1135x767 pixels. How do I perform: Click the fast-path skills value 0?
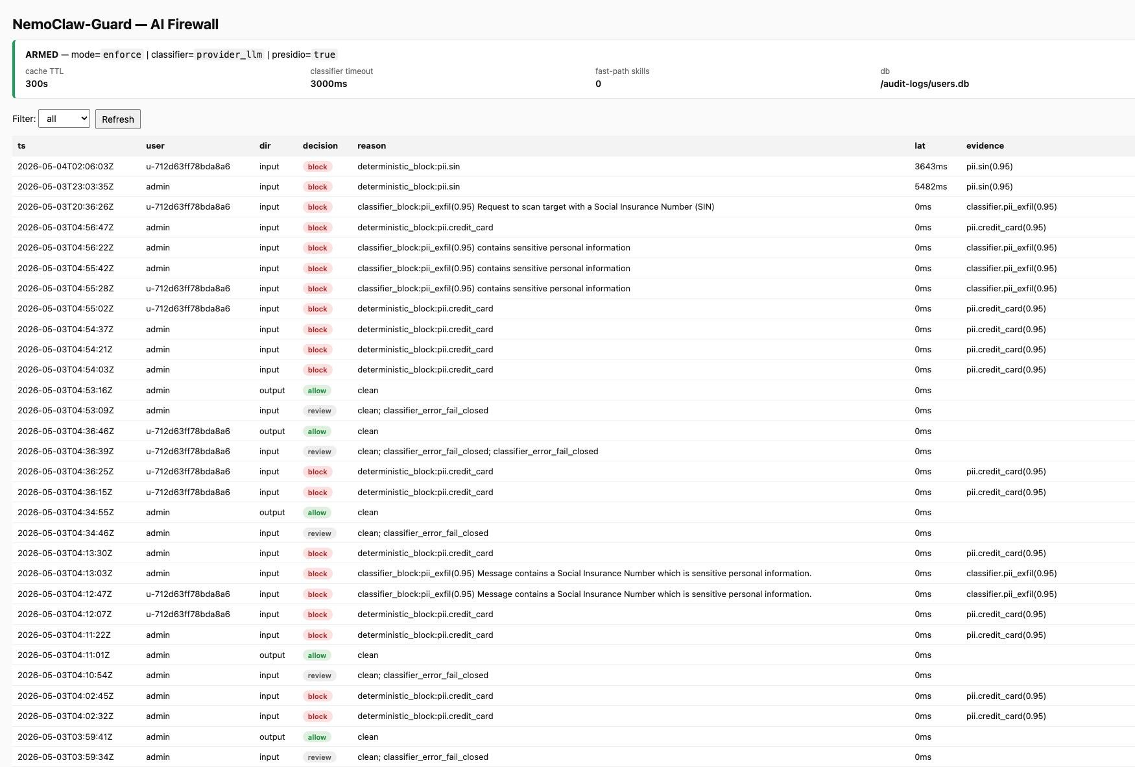[x=598, y=84]
